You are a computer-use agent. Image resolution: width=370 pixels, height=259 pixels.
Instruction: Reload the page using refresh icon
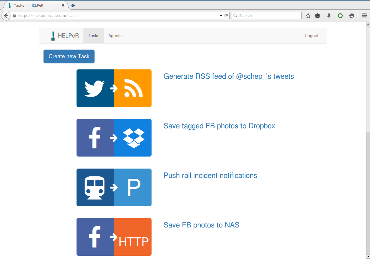pyautogui.click(x=227, y=16)
